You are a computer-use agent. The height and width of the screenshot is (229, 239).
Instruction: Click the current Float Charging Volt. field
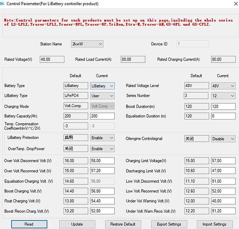coord(102,201)
